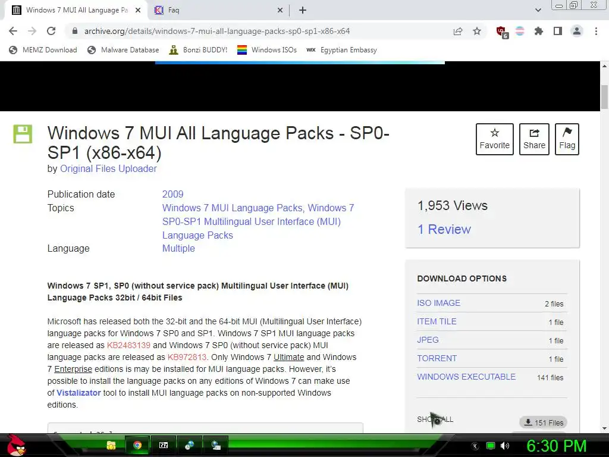Click the 2009 publication date link

[173, 195]
